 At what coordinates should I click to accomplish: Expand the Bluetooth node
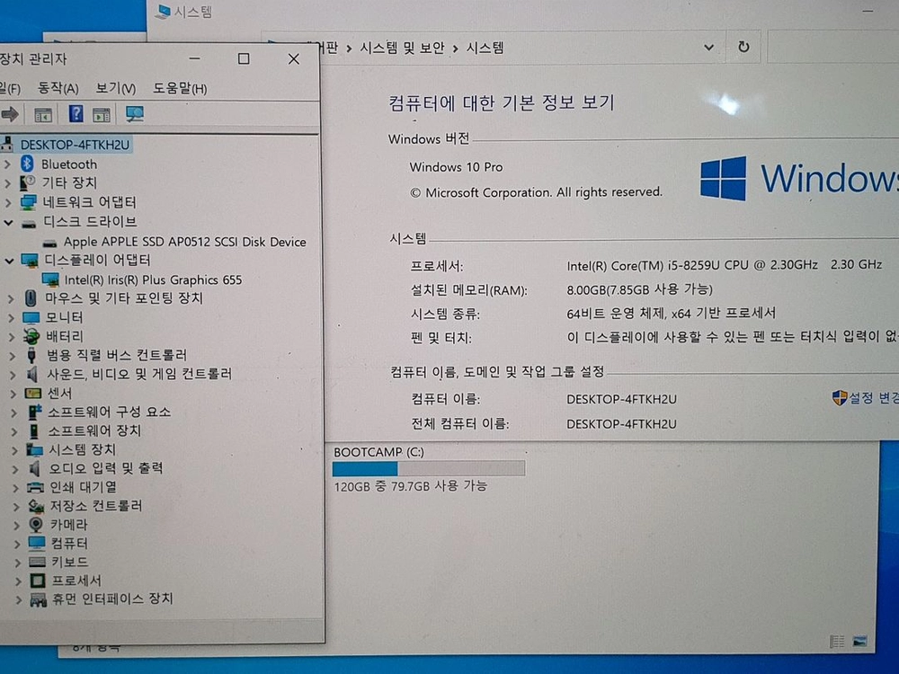7,164
